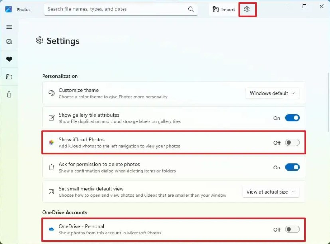
Task: Enable the Show iCloud Photos toggle
Action: click(292, 143)
